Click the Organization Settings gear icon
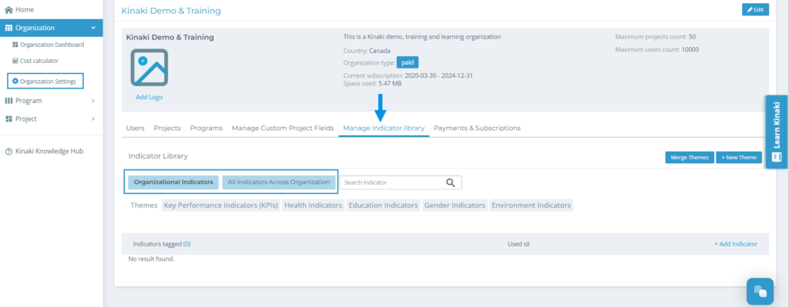This screenshot has width=789, height=307. (x=15, y=81)
